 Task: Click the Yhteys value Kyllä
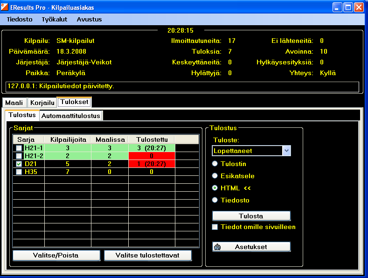328,73
